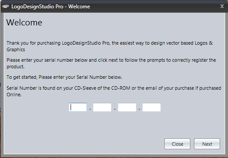
Task: Close the Welcome dialog with the X
Action: pyautogui.click(x=222, y=6)
